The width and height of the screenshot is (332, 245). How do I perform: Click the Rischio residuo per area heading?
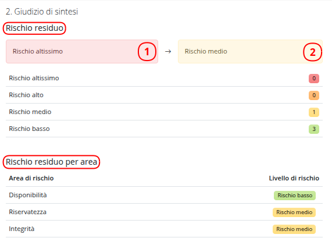coord(51,162)
